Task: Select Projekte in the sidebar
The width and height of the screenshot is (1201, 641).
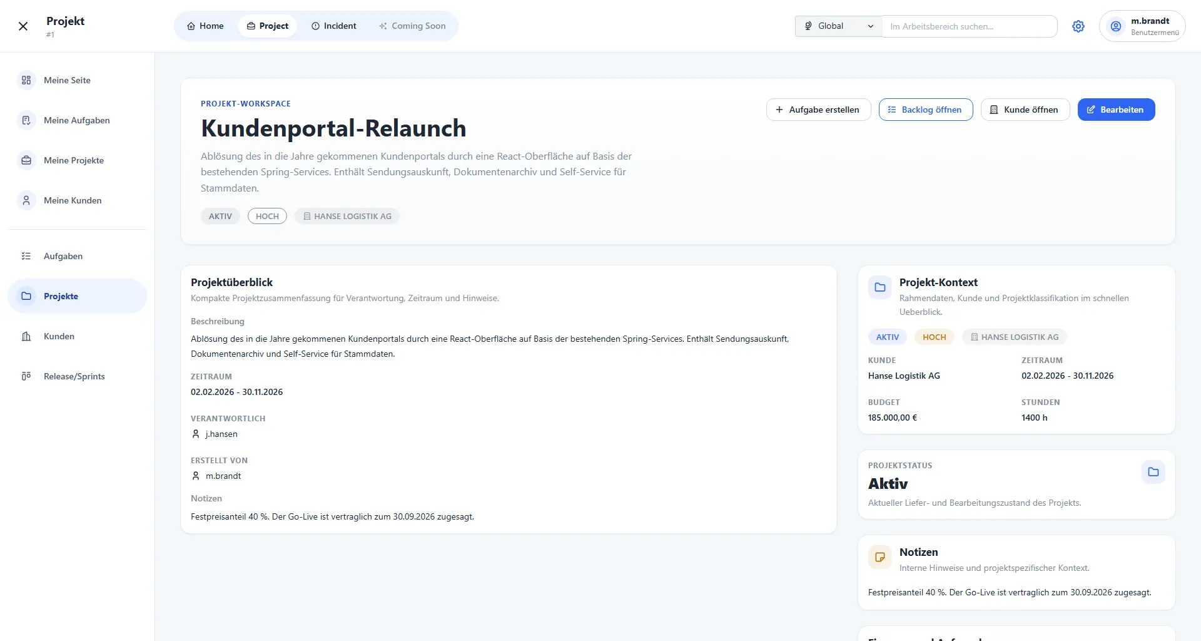Action: pos(77,296)
